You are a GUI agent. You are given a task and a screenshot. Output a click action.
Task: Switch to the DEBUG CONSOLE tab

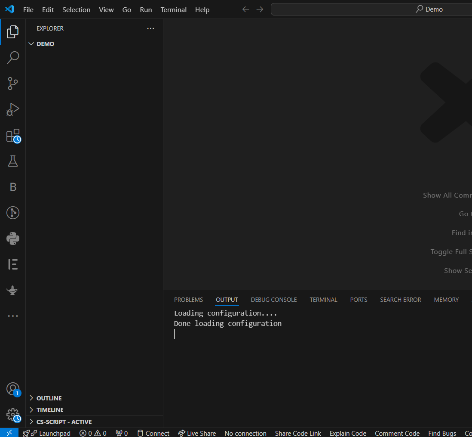click(274, 300)
